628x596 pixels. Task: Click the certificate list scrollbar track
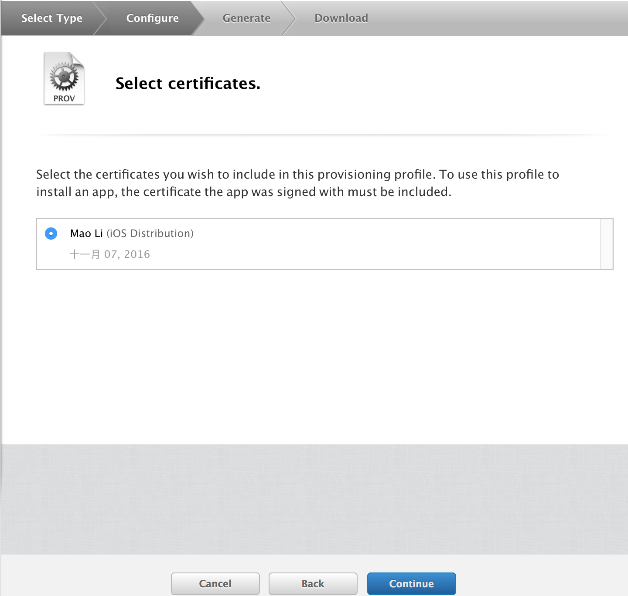click(607, 244)
